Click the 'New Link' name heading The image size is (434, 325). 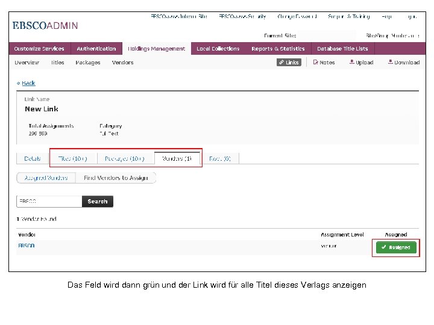[x=42, y=109]
